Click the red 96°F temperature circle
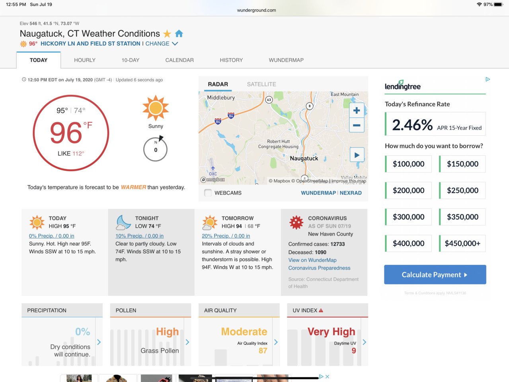Viewport: 509px width, 382px height. (x=71, y=133)
